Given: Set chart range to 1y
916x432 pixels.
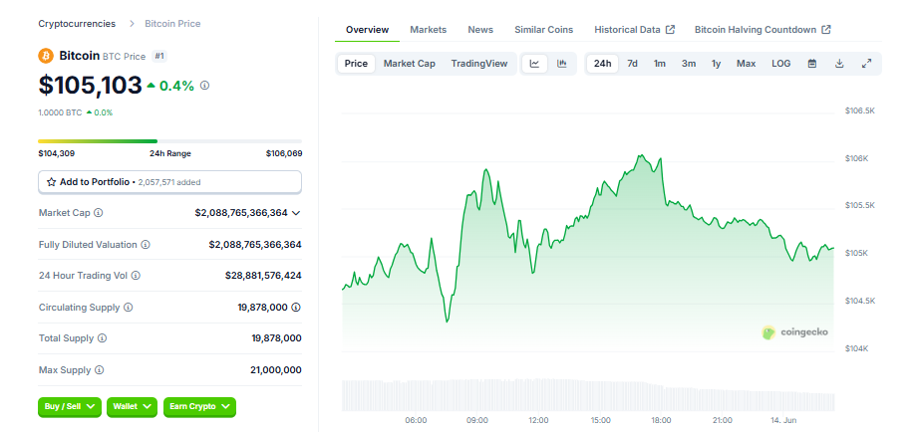Looking at the screenshot, I should tap(717, 64).
